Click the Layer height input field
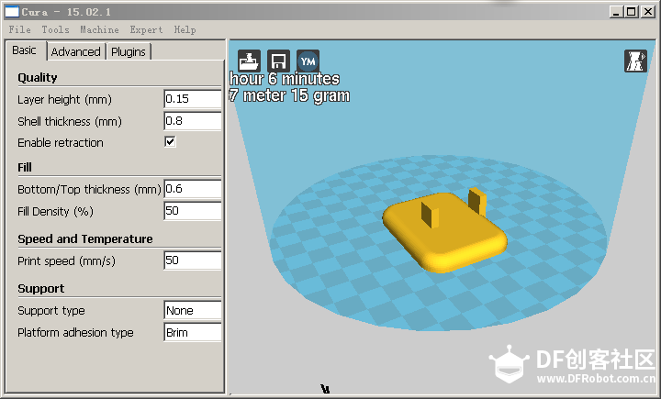The height and width of the screenshot is (399, 661). 193,99
